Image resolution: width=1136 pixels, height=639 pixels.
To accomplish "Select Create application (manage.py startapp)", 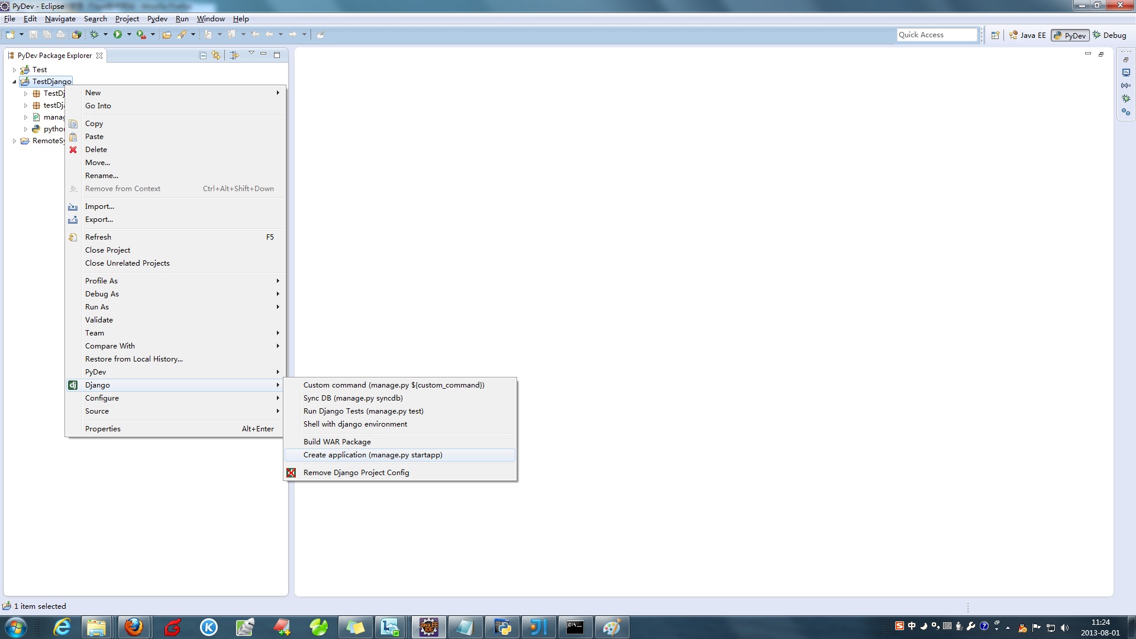I will point(400,455).
